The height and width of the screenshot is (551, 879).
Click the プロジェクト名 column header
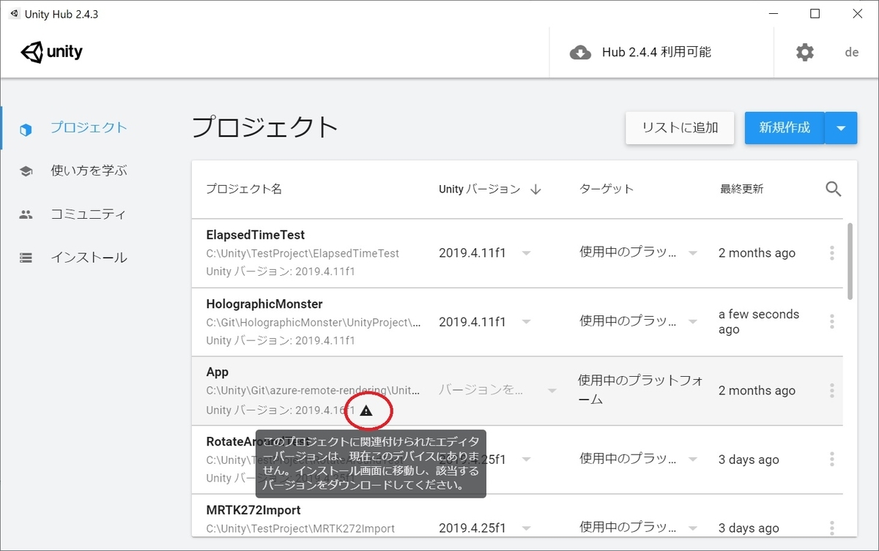244,189
